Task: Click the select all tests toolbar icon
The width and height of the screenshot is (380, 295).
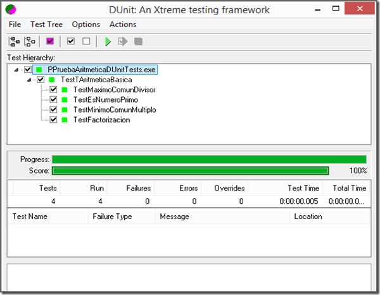Action: coord(15,41)
